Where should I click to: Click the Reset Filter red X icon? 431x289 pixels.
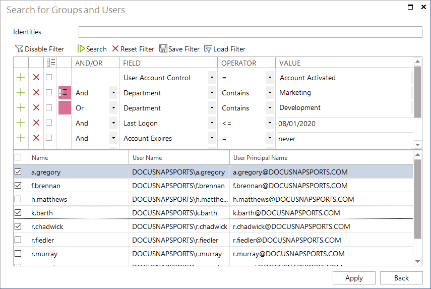(115, 49)
